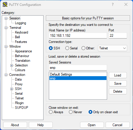Set close window on exit to Never
This screenshot has height=130, width=133.
[71, 112]
